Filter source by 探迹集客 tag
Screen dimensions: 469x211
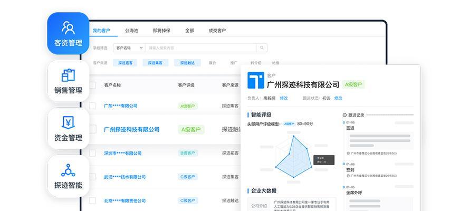pos(155,63)
